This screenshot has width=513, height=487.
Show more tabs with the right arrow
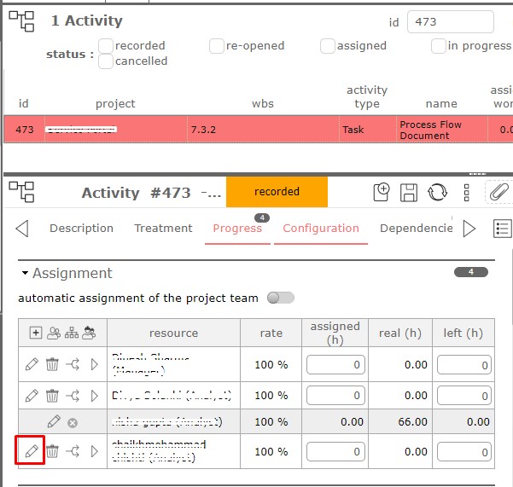[469, 228]
